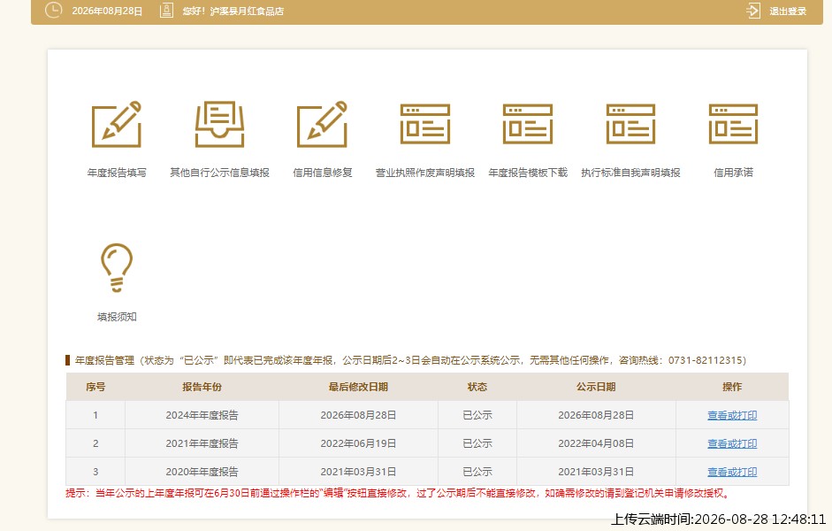Click the 序号 column header
The width and height of the screenshot is (832, 531).
click(x=95, y=387)
